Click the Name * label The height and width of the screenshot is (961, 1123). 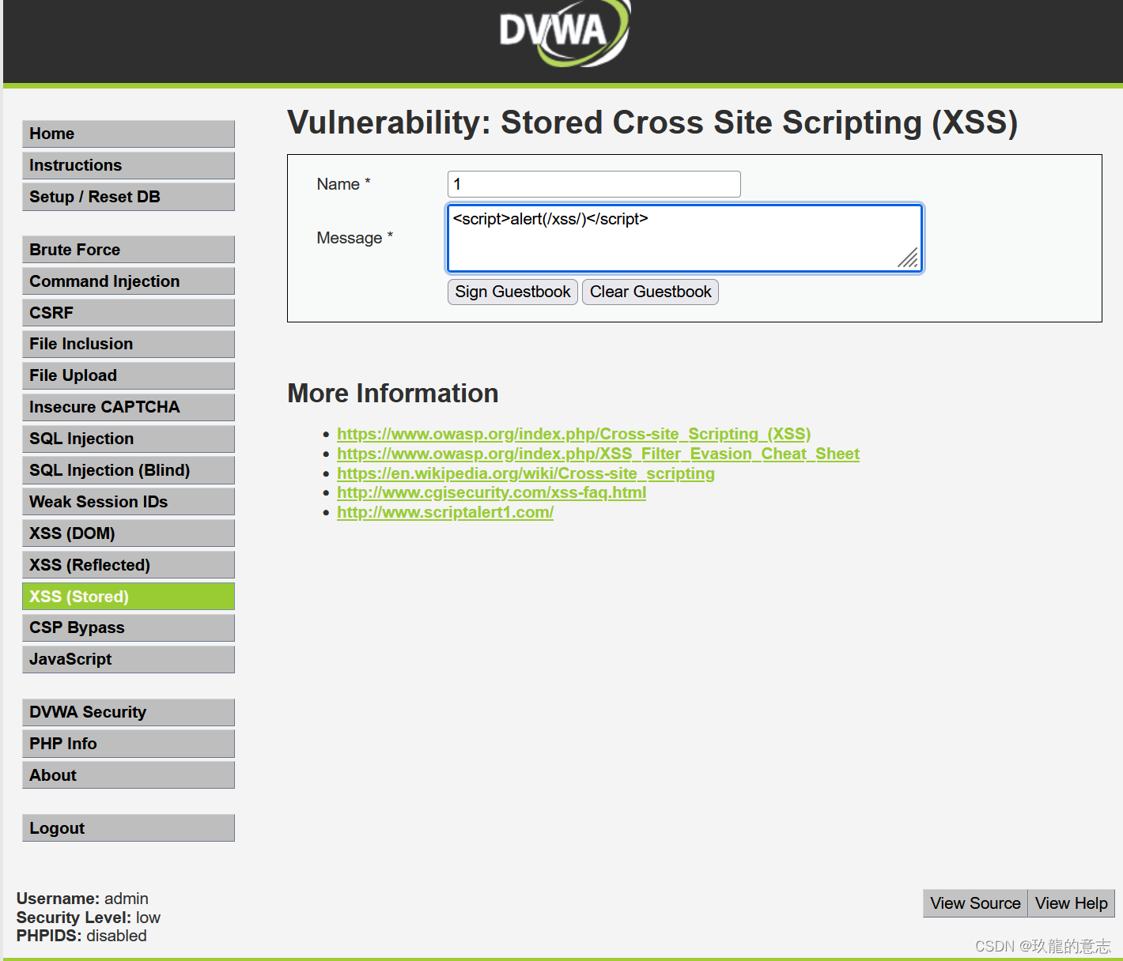click(343, 184)
